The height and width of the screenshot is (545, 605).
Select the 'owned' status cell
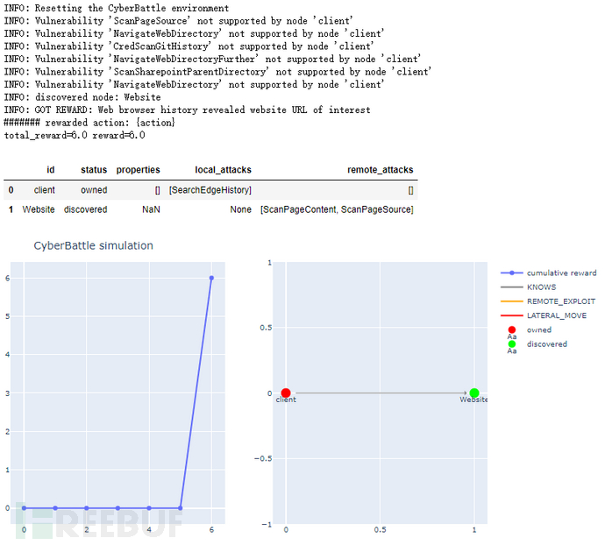[94, 190]
